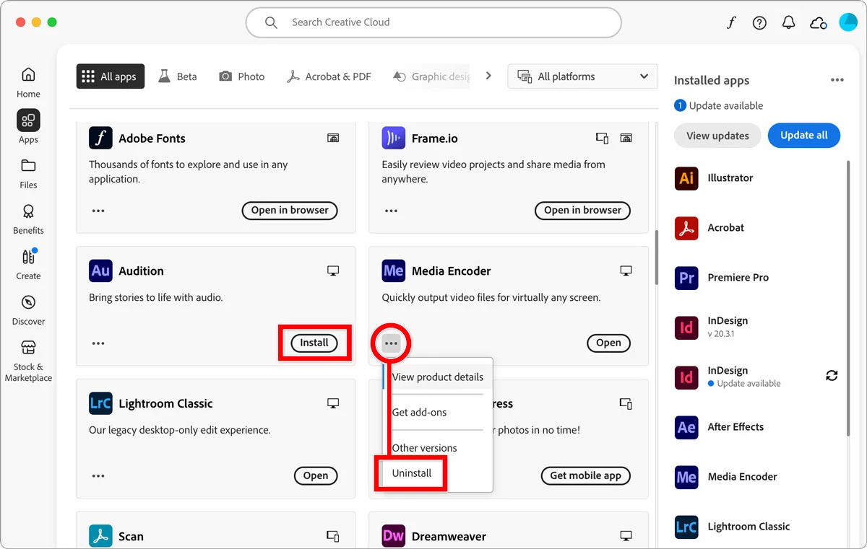
Task: Choose View product details menu item
Action: tap(437, 377)
